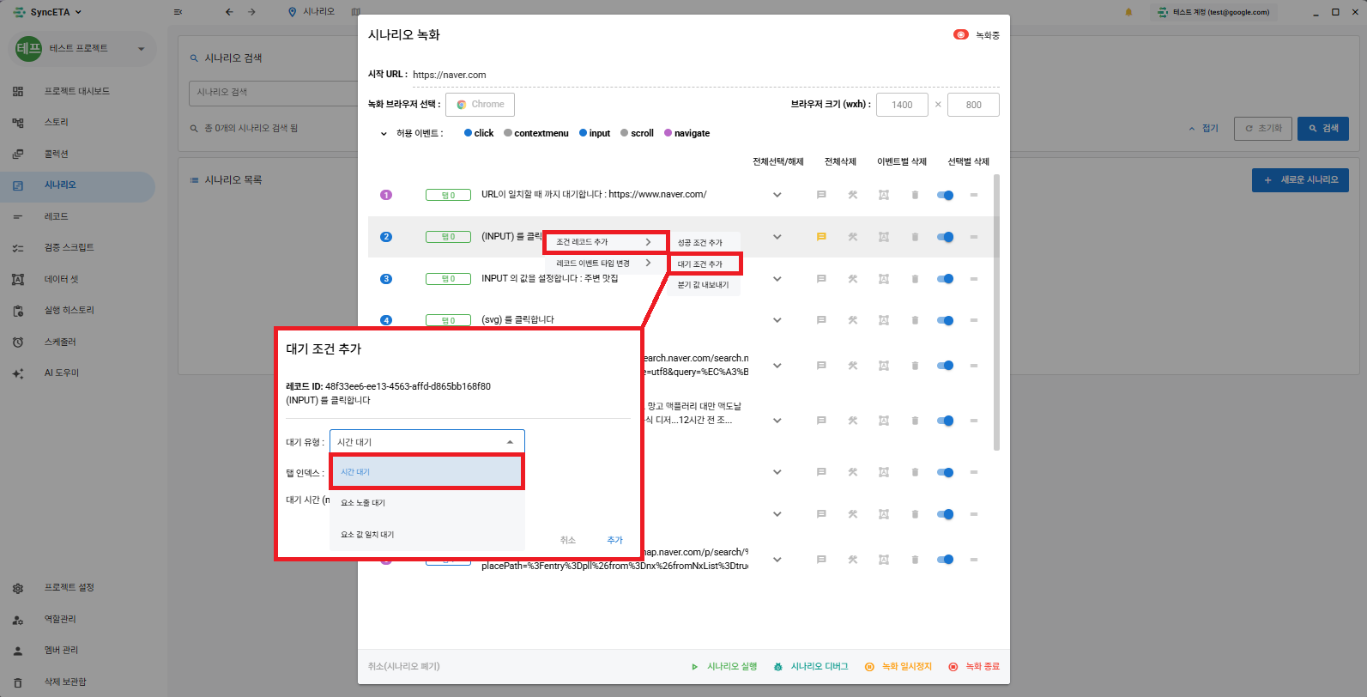Screen dimensions: 1367x697
Task: Click the 추가 button in wait dialog
Action: [614, 540]
